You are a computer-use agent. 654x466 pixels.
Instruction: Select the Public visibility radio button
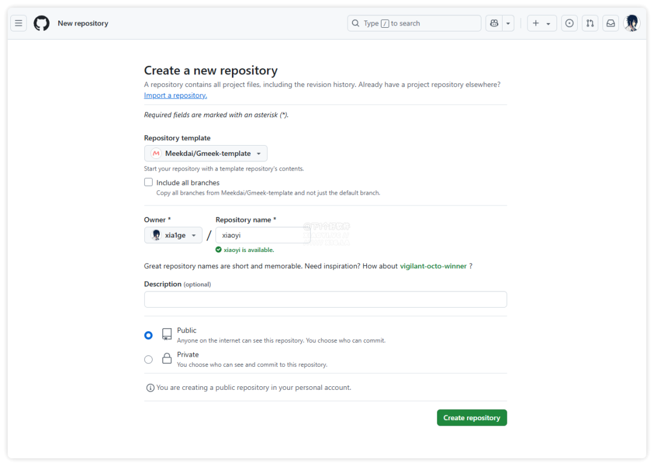coord(148,335)
